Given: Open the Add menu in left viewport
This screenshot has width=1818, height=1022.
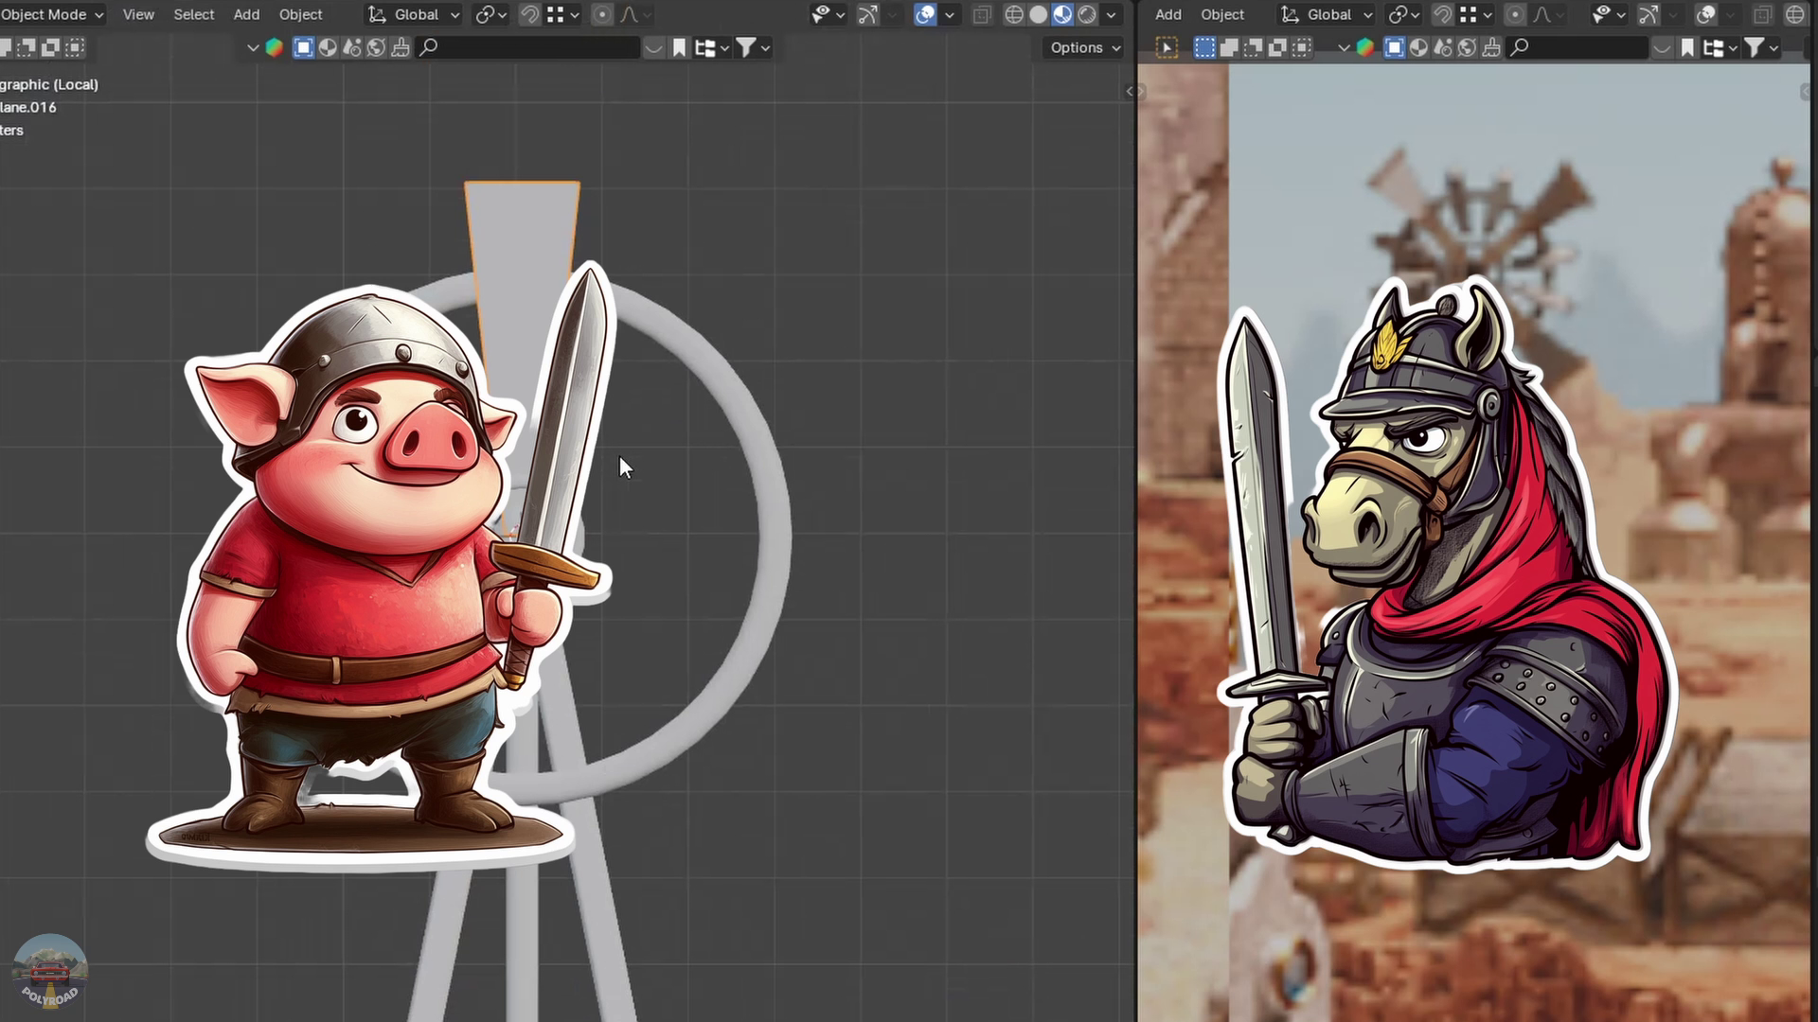Looking at the screenshot, I should click(x=246, y=14).
